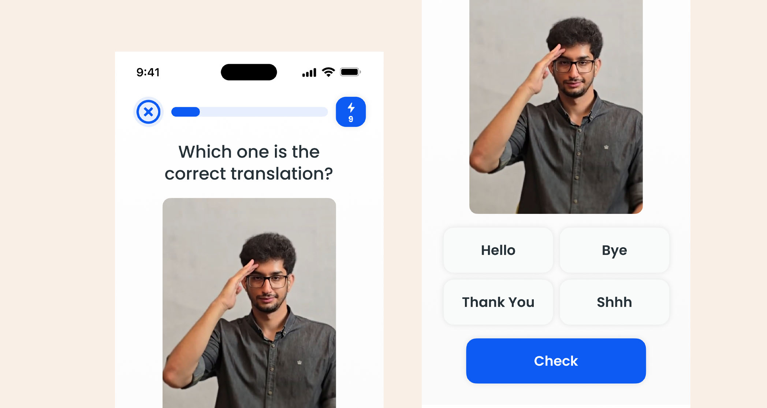This screenshot has height=408, width=767.
Task: Select the Bye answer option
Action: tap(614, 250)
